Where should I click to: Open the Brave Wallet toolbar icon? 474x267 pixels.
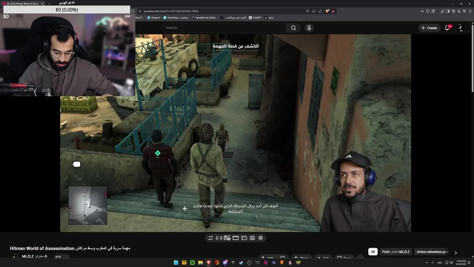pos(453,11)
